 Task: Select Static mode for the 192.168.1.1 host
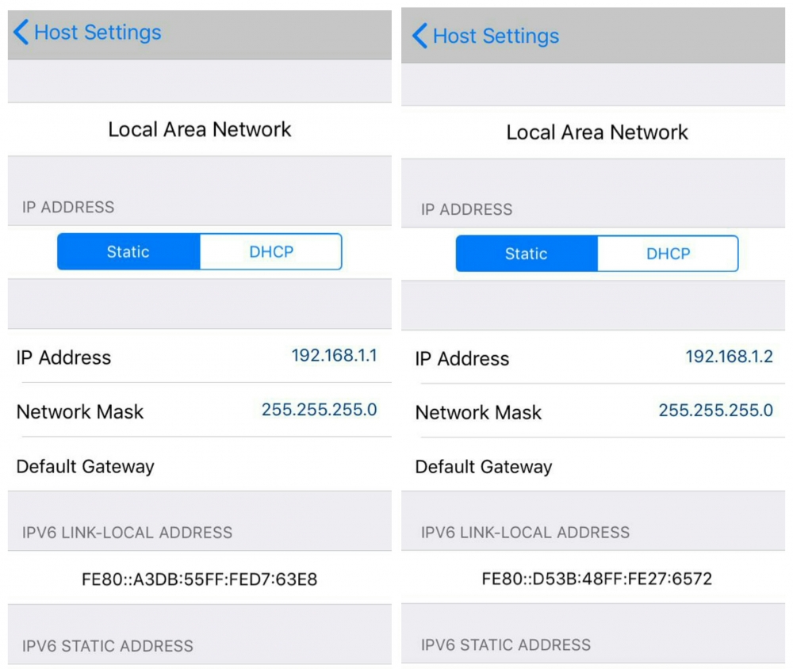click(128, 252)
